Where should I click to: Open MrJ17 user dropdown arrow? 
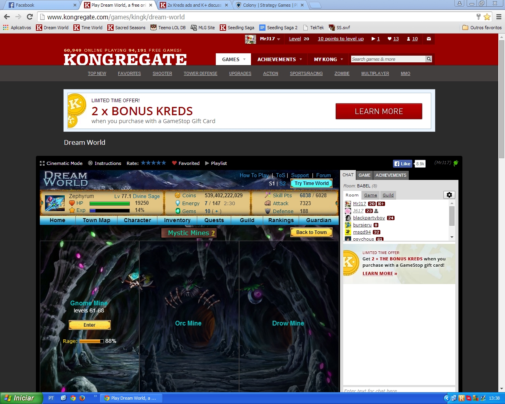click(279, 39)
